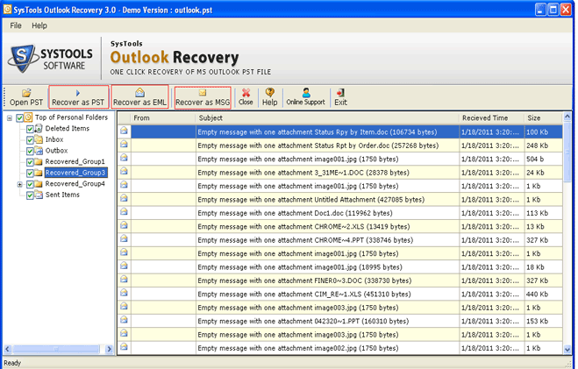Click the Exit toolbar icon

pyautogui.click(x=340, y=92)
